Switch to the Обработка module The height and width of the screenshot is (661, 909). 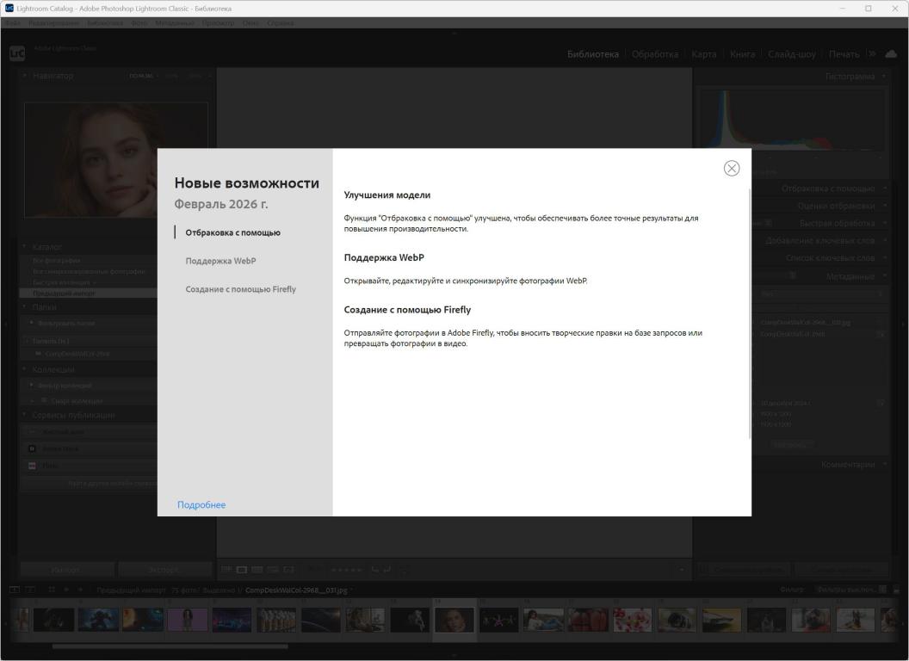655,54
